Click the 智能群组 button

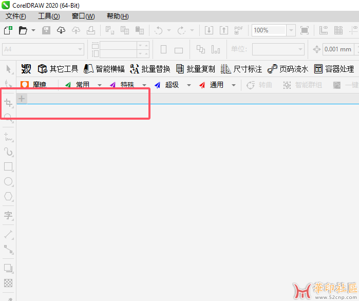pos(303,85)
